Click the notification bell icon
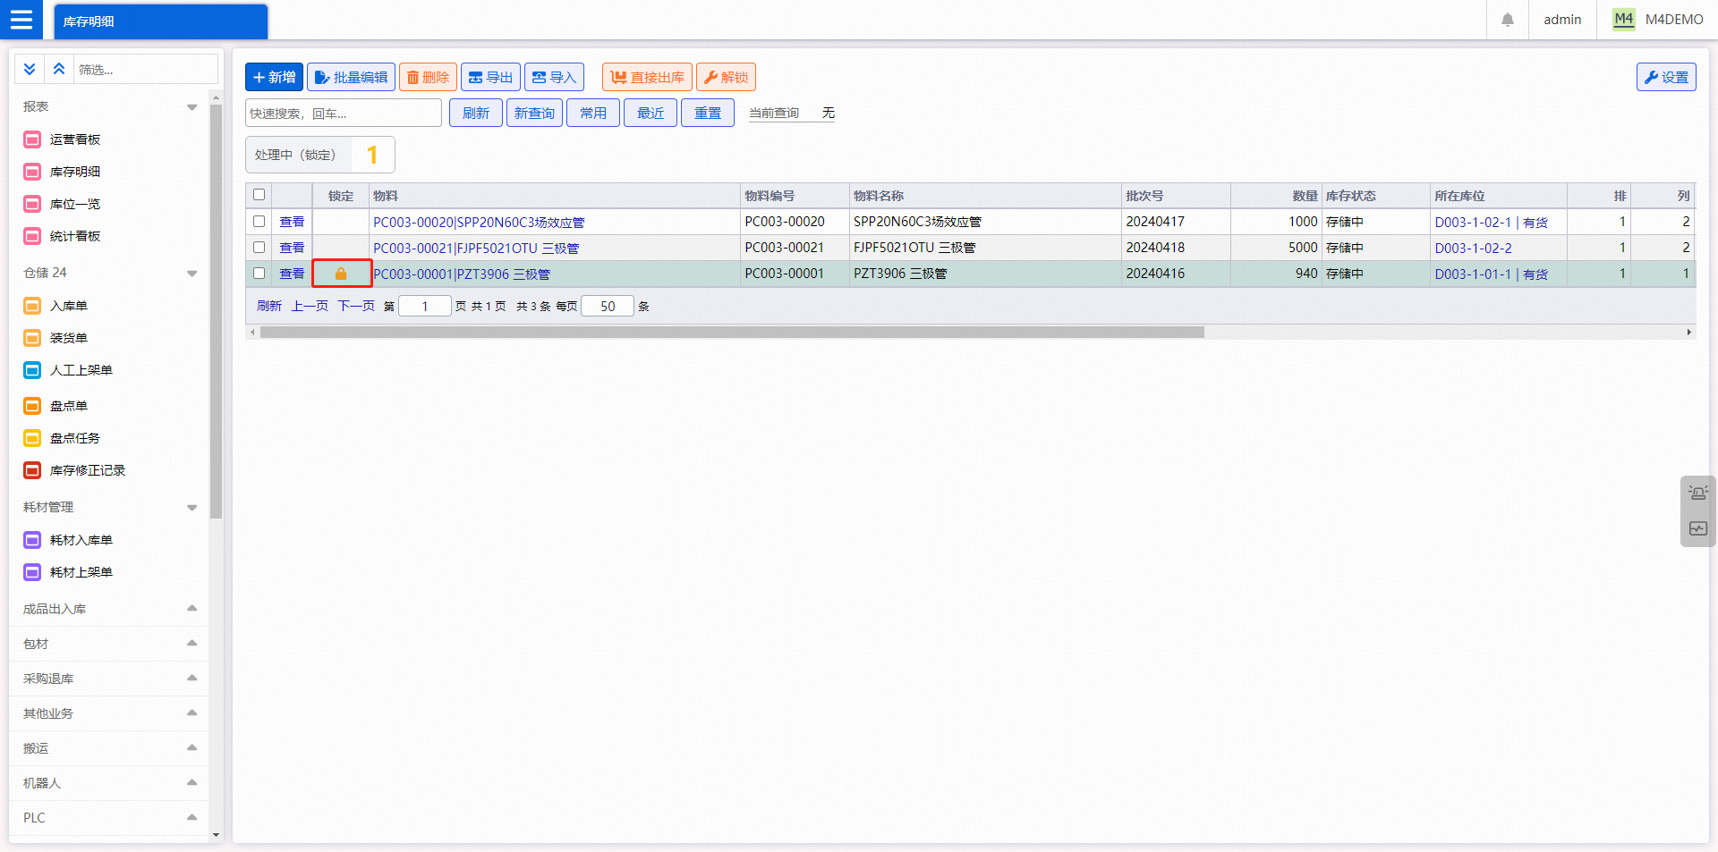This screenshot has width=1718, height=852. tap(1508, 20)
